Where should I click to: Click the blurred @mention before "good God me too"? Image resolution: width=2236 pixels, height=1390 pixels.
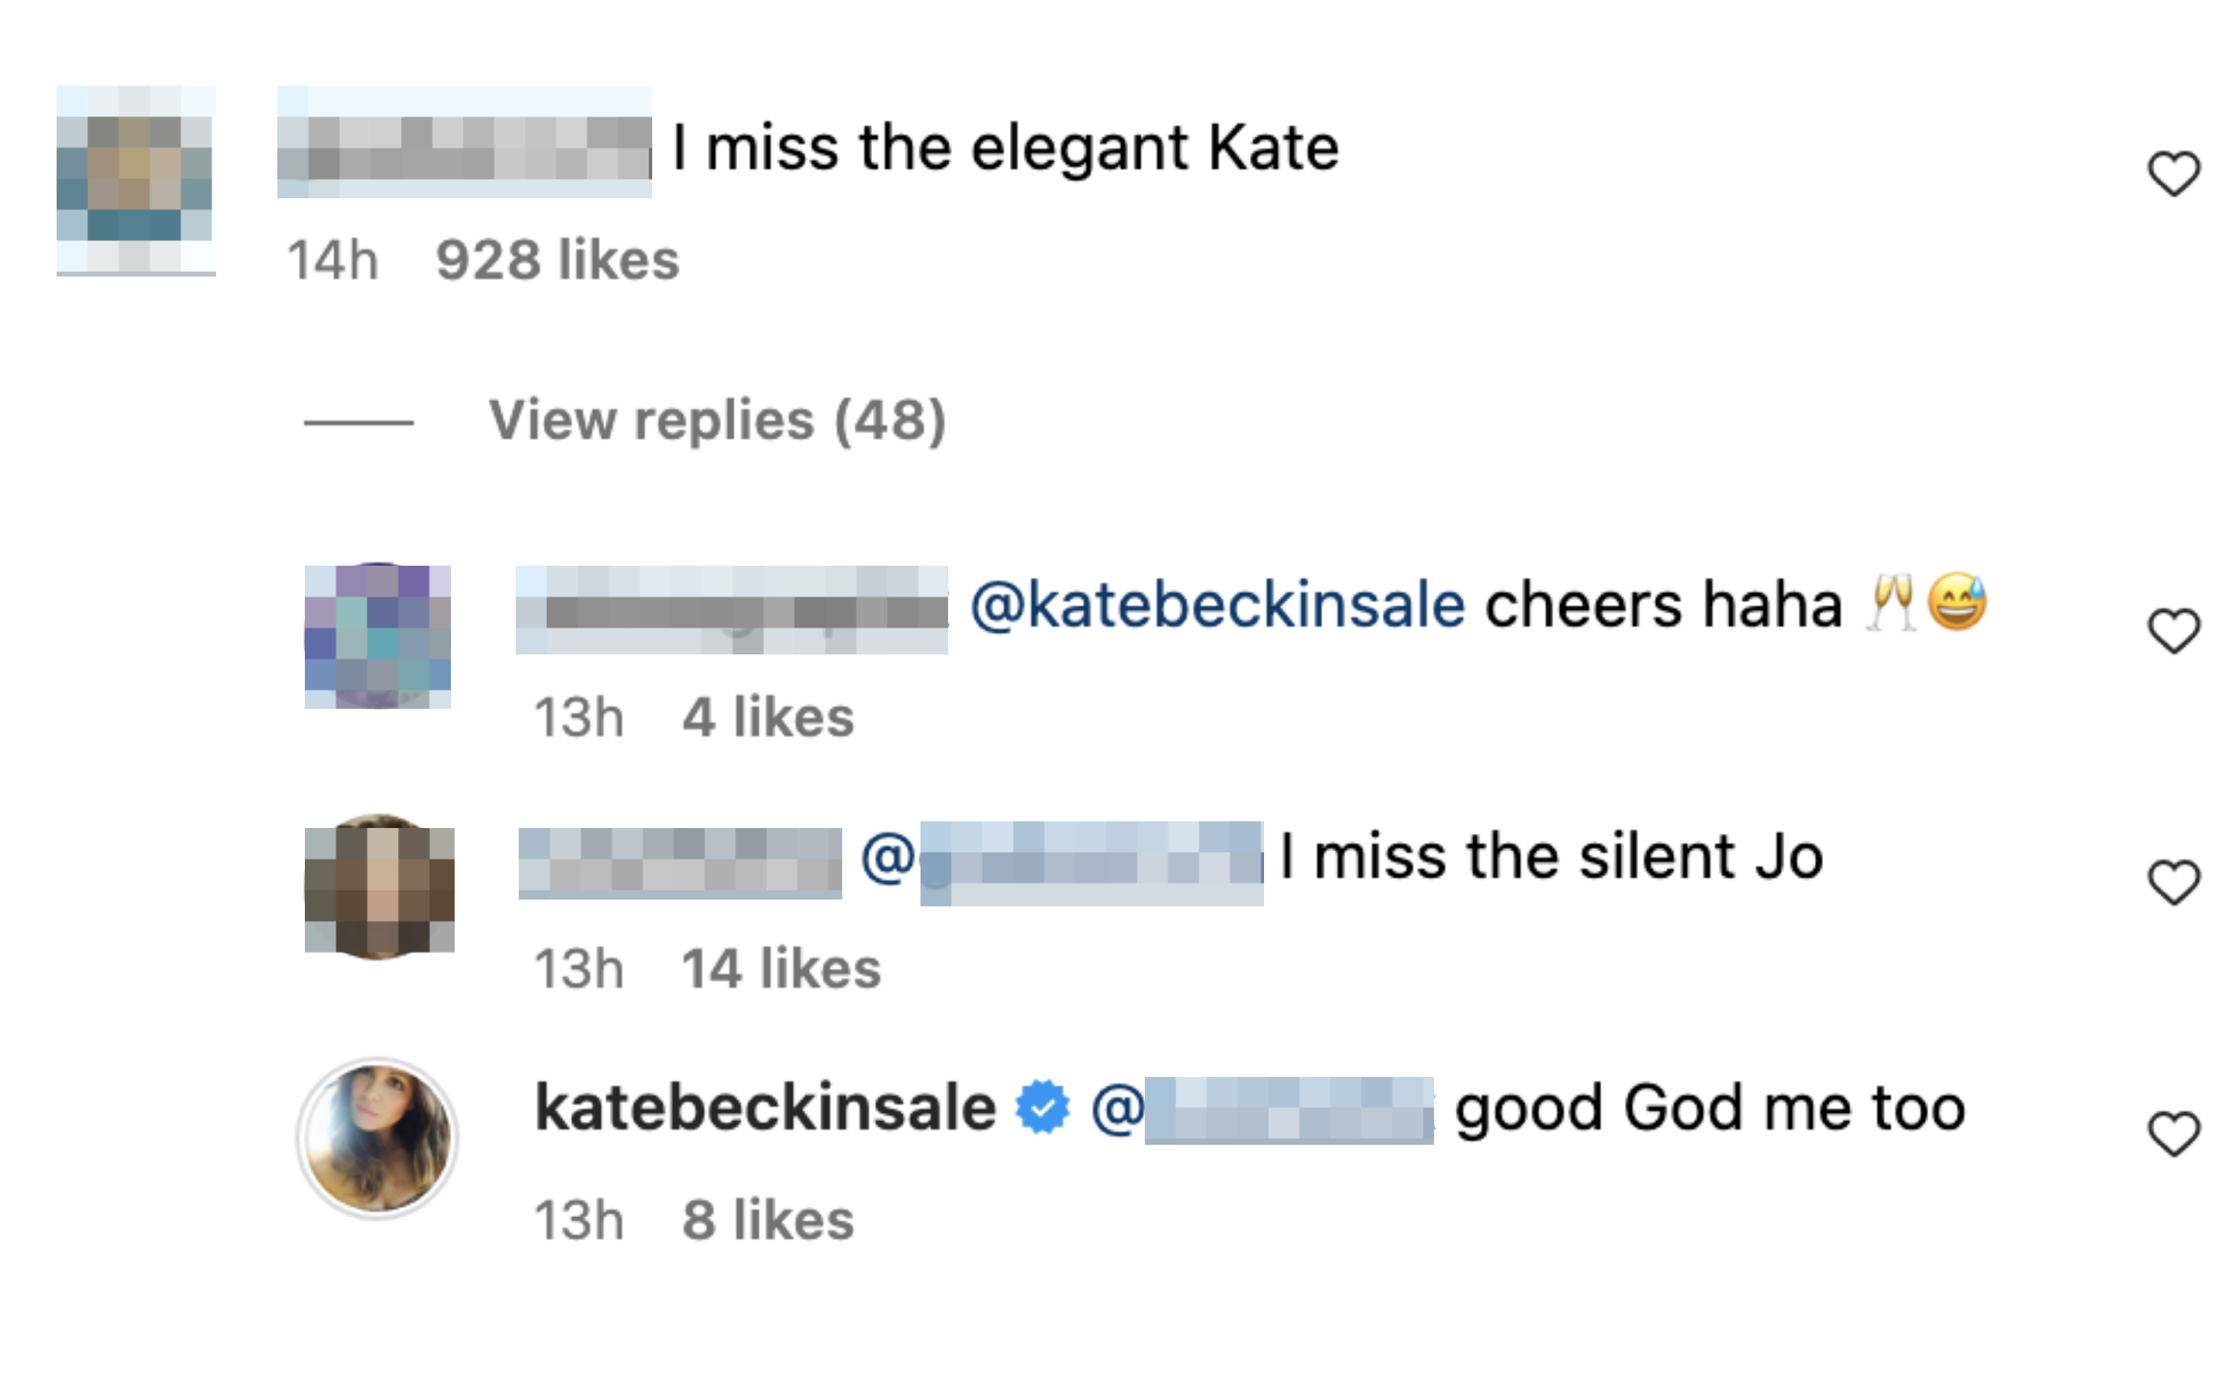(1261, 1110)
